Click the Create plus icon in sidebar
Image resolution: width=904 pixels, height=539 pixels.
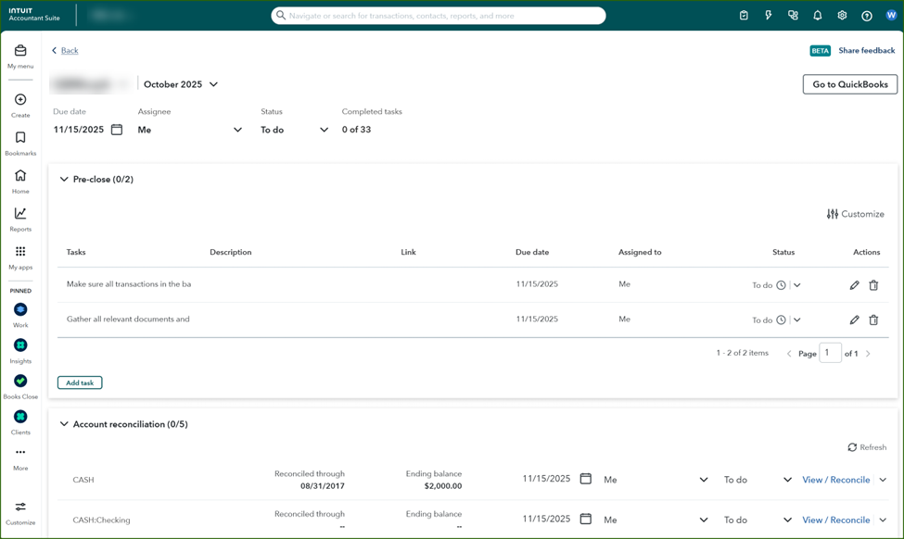(x=20, y=100)
